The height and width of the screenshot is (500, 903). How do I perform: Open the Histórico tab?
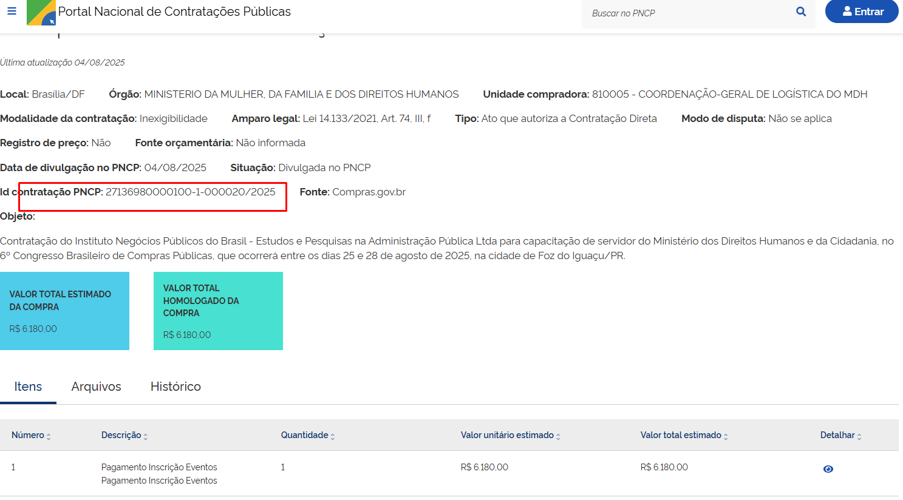[175, 387]
